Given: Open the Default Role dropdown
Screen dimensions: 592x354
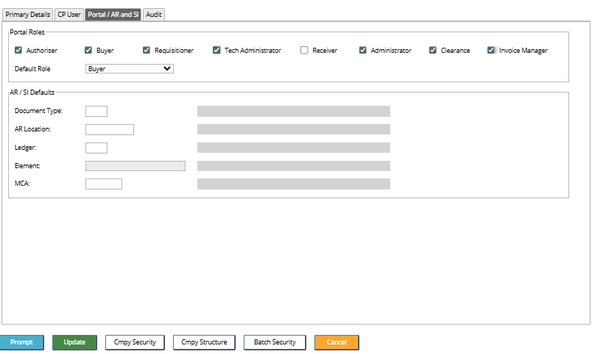Looking at the screenshot, I should click(x=130, y=69).
